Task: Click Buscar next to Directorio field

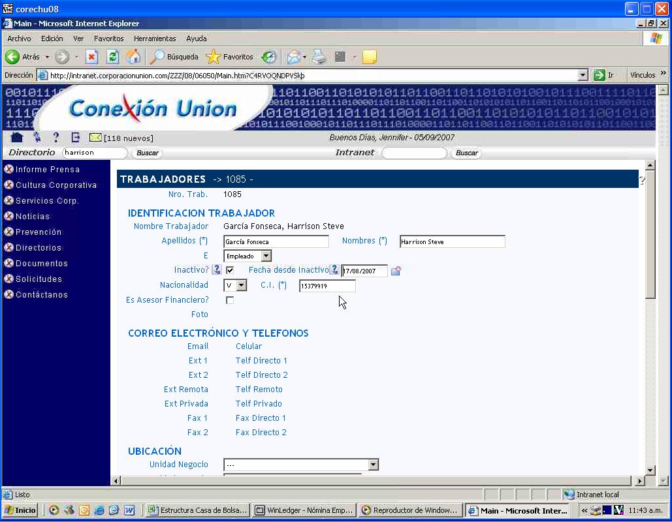Action: pyautogui.click(x=148, y=153)
